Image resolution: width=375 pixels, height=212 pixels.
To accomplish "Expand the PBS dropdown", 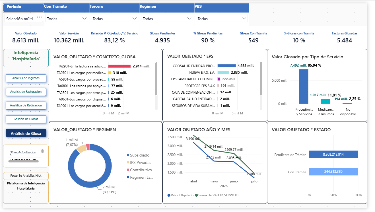I will click(222, 19).
